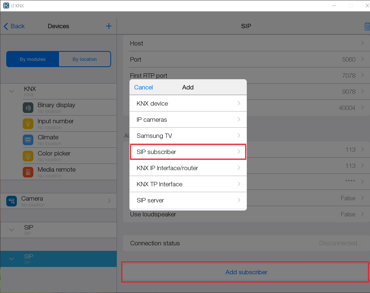Click the Climate device icon
370x293 pixels.
click(28, 140)
